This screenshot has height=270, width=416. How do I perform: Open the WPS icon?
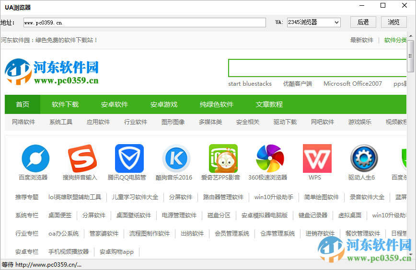[317, 158]
